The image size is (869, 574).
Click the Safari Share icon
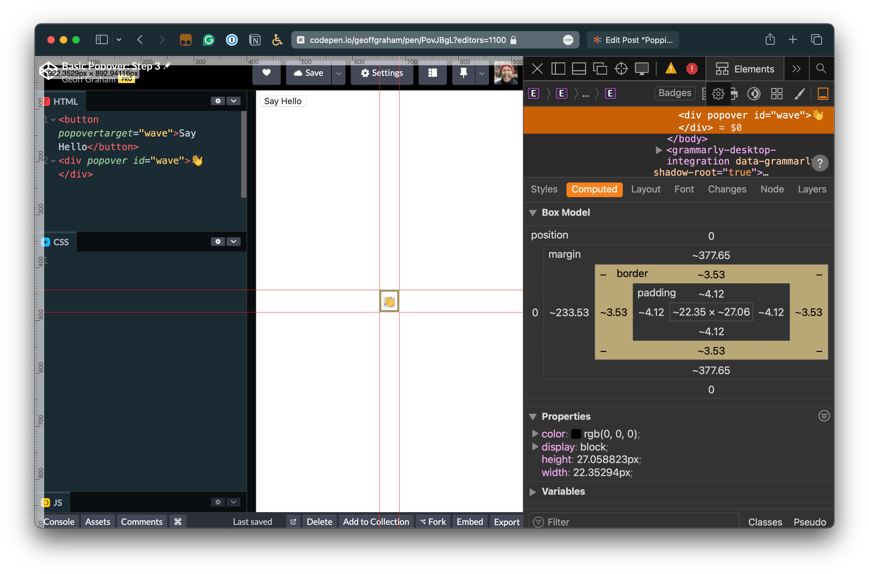click(770, 39)
